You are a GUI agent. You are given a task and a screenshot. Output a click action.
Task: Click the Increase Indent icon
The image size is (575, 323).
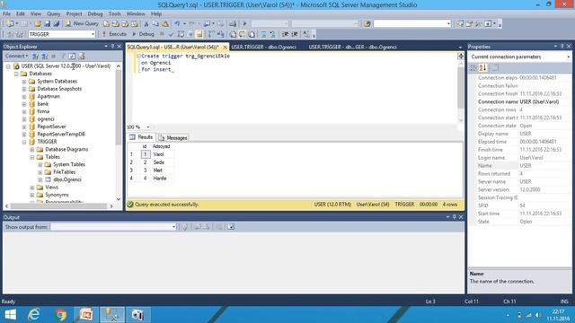295,34
